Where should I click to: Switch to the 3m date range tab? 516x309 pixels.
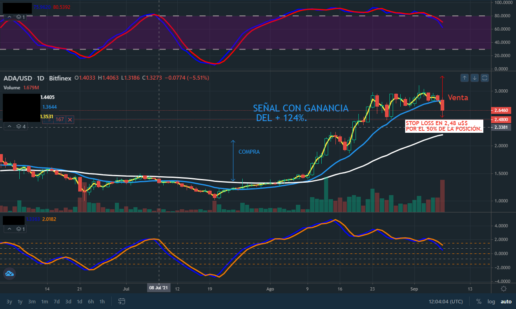click(x=31, y=301)
